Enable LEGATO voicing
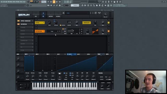 coord(102,79)
